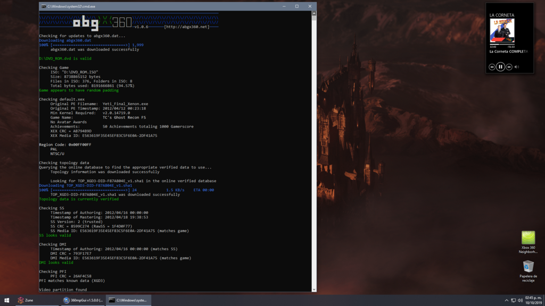
Task: Click the cmd vertical scrollbar track
Action: pos(314,152)
